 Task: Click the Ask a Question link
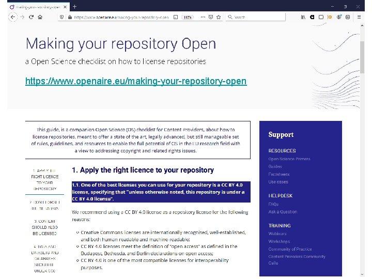pyautogui.click(x=283, y=212)
